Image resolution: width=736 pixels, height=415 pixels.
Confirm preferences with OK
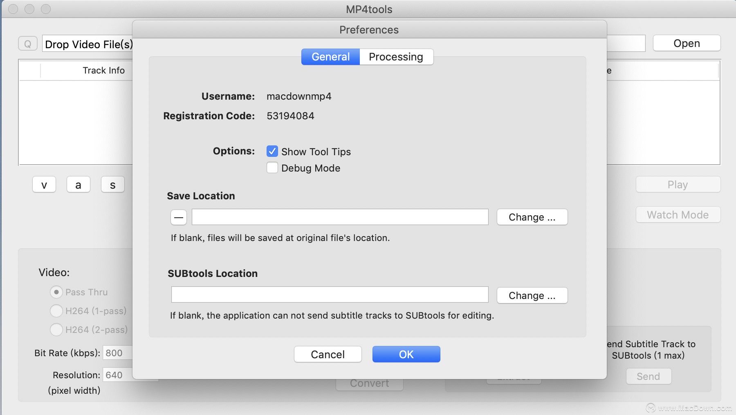pos(406,354)
